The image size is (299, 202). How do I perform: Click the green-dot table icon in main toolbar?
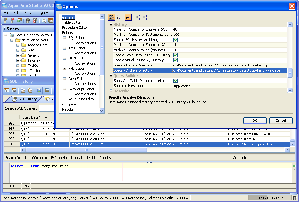click(20, 20)
